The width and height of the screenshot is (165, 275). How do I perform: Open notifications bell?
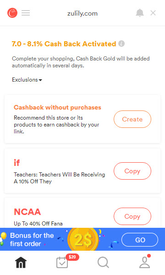tap(140, 13)
